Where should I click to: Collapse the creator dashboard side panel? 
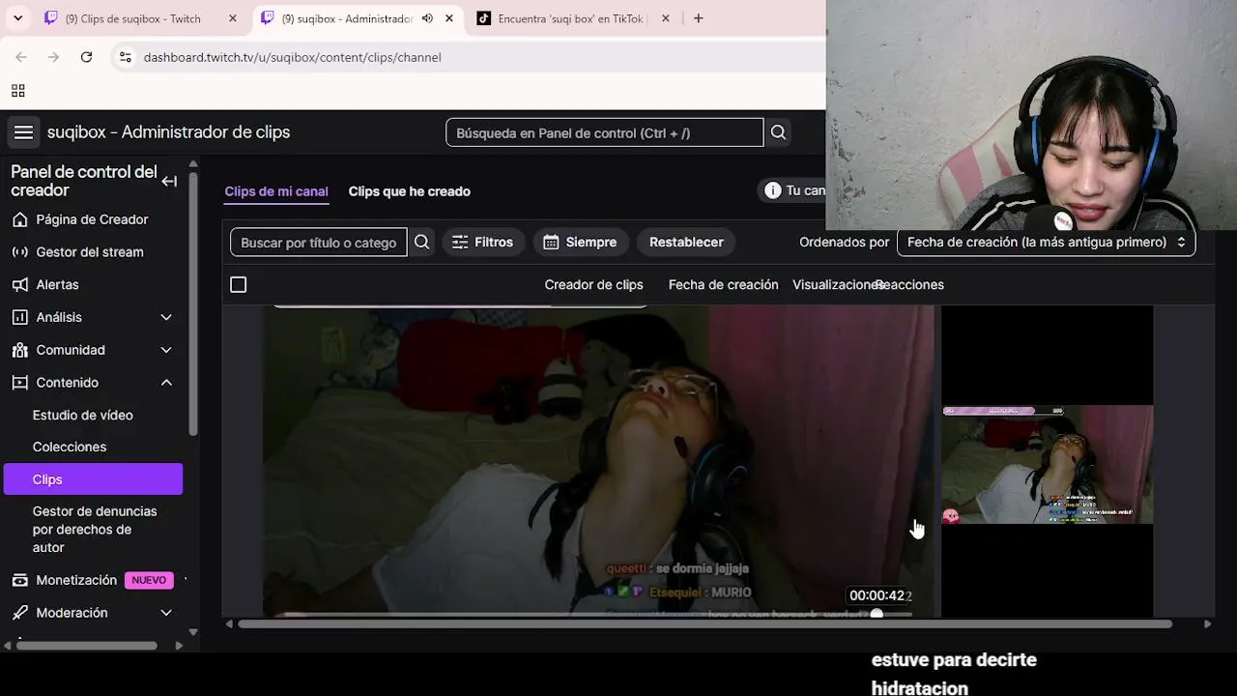(169, 181)
